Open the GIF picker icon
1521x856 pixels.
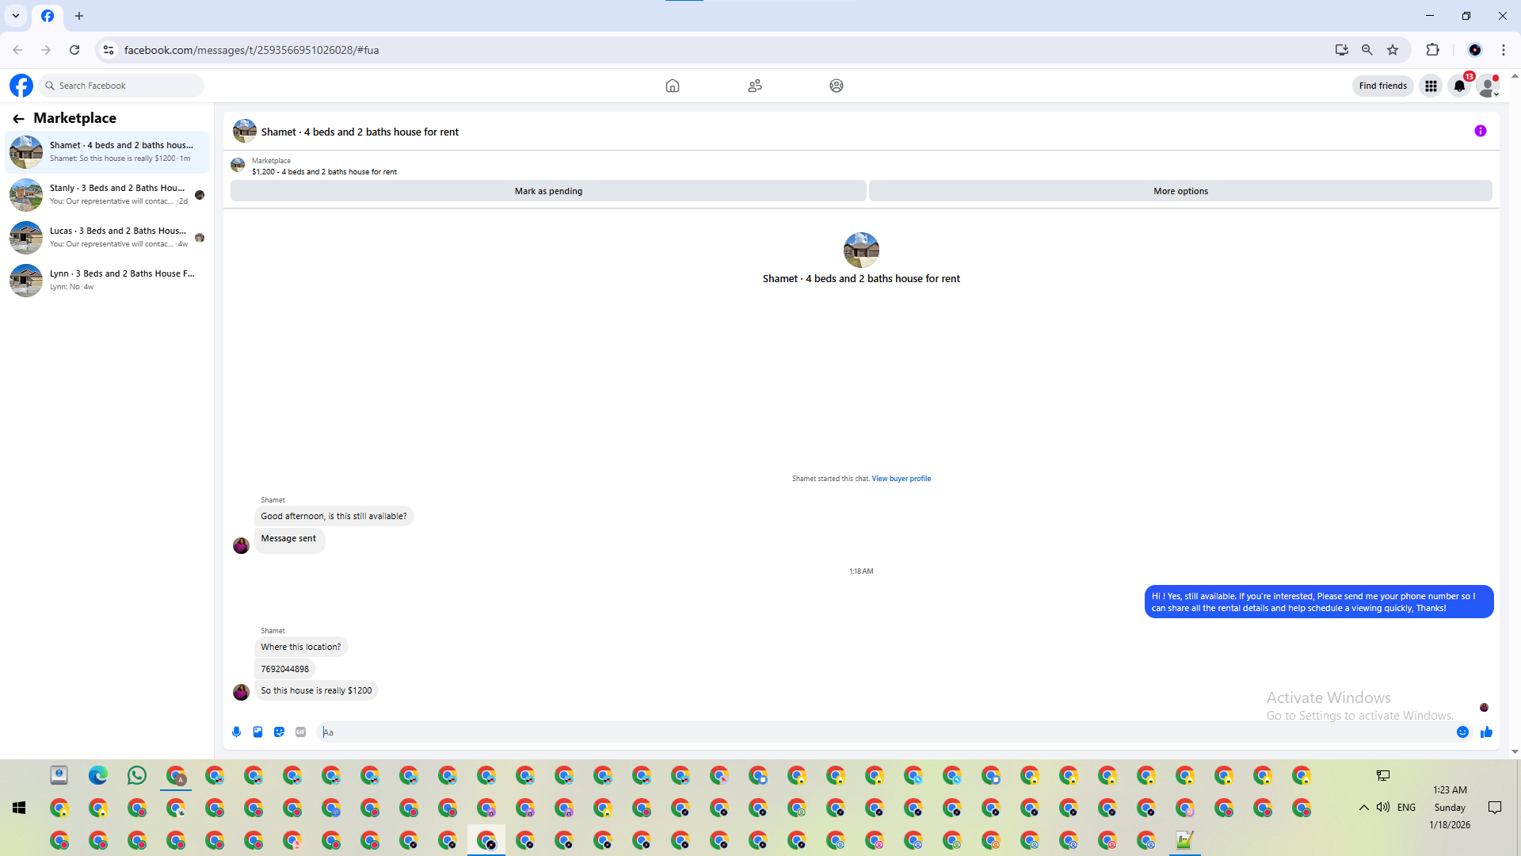pyautogui.click(x=300, y=732)
